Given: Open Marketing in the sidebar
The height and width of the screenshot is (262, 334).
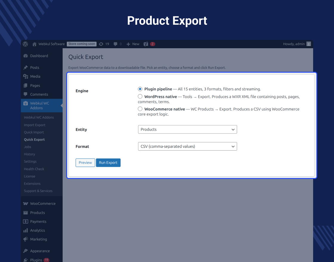Looking at the screenshot, I should point(38,239).
